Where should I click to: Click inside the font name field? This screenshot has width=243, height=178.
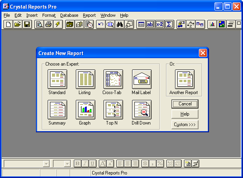point(23,164)
